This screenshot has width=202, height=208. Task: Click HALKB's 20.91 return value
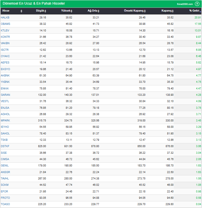[x=197, y=17]
